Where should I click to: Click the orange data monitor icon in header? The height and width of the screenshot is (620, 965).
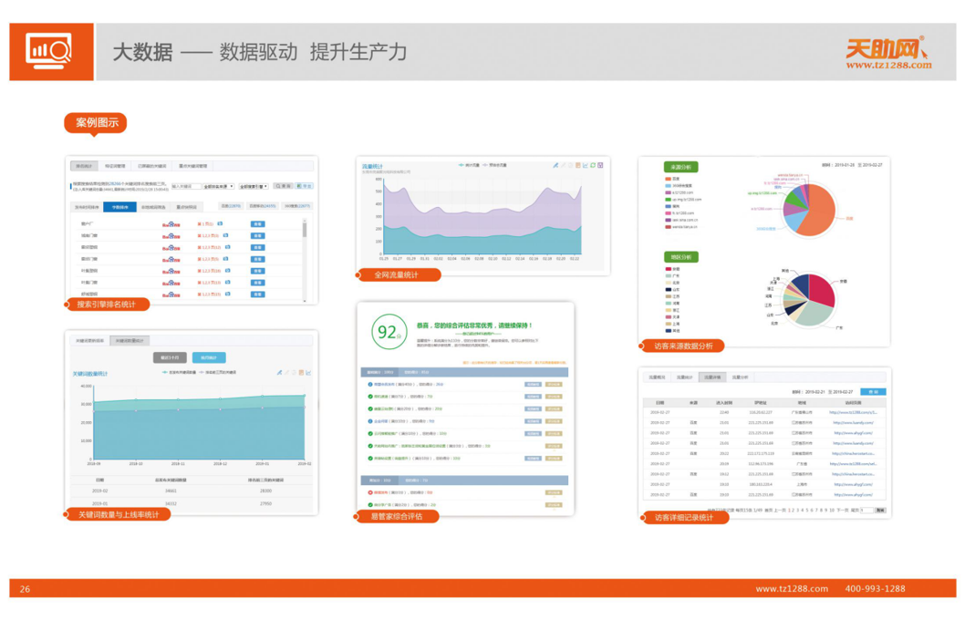point(48,51)
